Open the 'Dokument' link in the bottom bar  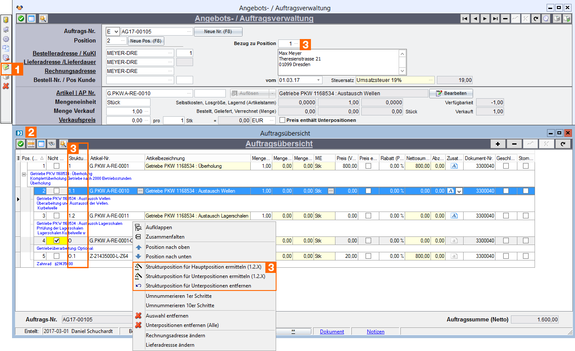tap(332, 332)
